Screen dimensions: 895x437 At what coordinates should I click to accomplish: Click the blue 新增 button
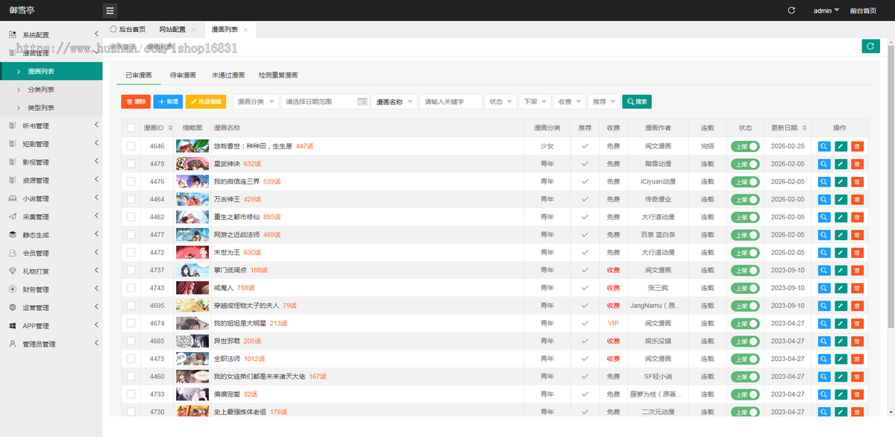point(168,101)
